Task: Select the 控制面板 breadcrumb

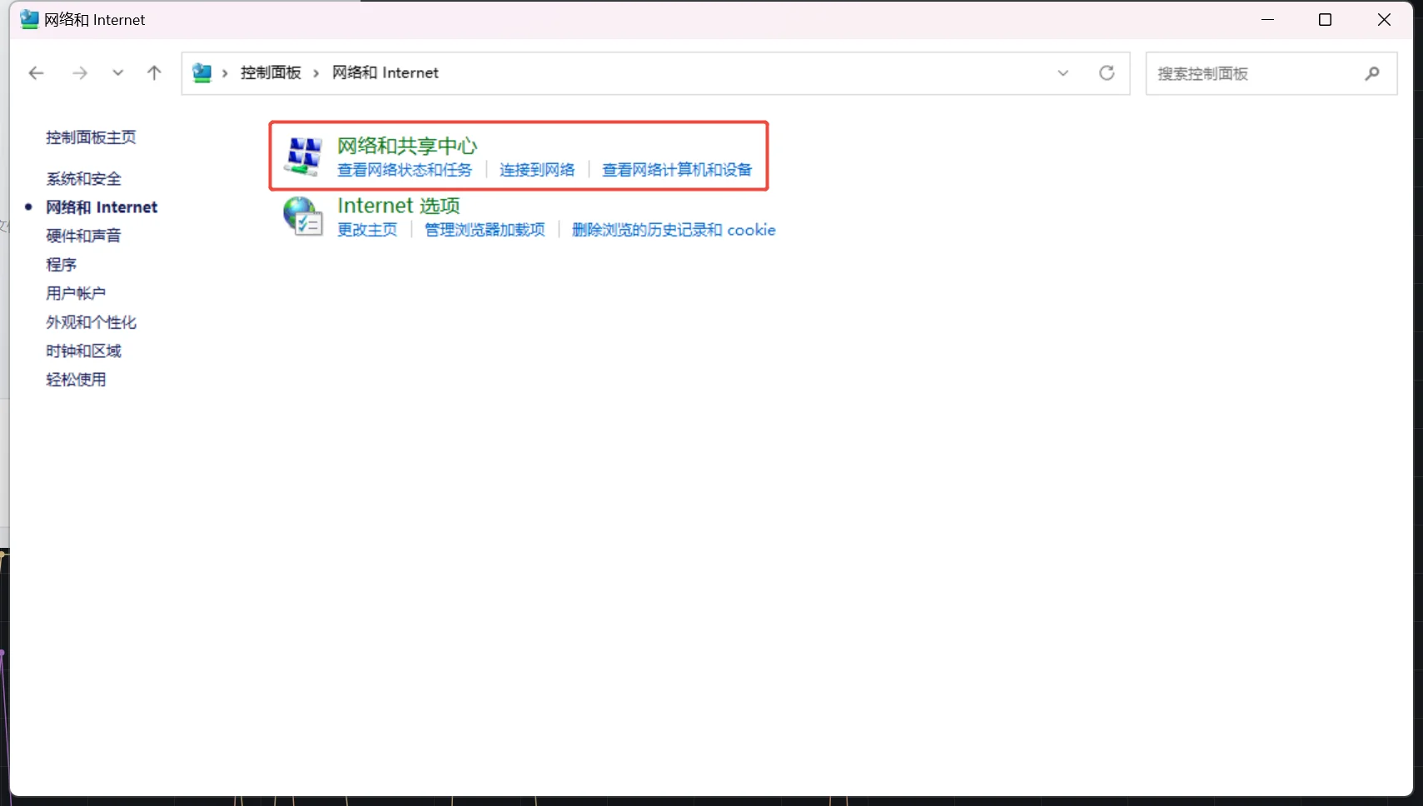Action: pyautogui.click(x=271, y=73)
